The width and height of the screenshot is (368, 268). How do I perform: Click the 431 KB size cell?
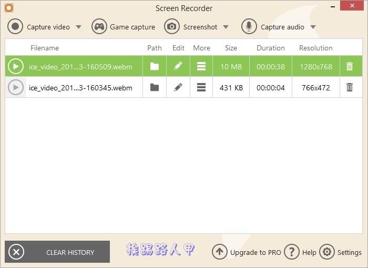point(231,88)
